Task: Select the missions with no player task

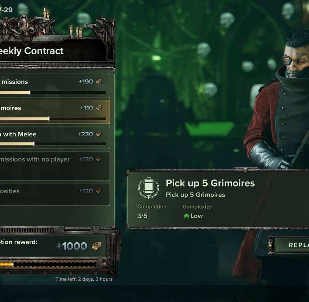Action: 55,166
